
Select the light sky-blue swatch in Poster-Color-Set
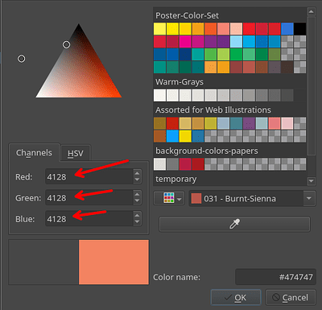click(x=236, y=42)
